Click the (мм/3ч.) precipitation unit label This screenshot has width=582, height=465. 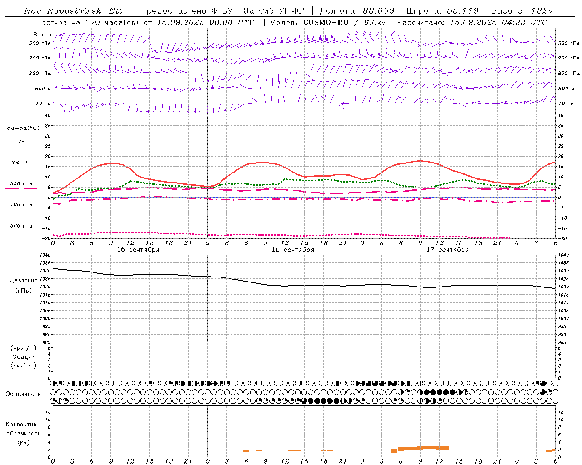tap(24, 348)
